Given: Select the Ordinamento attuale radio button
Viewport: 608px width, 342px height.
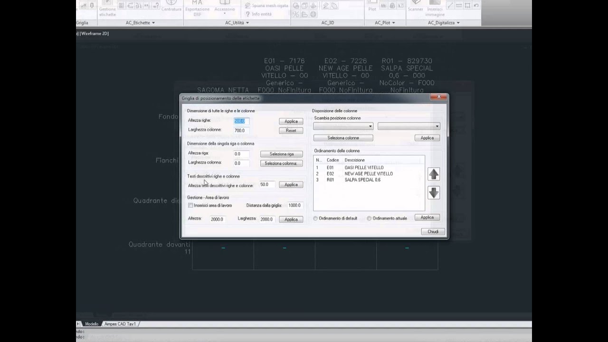Looking at the screenshot, I should (x=369, y=218).
